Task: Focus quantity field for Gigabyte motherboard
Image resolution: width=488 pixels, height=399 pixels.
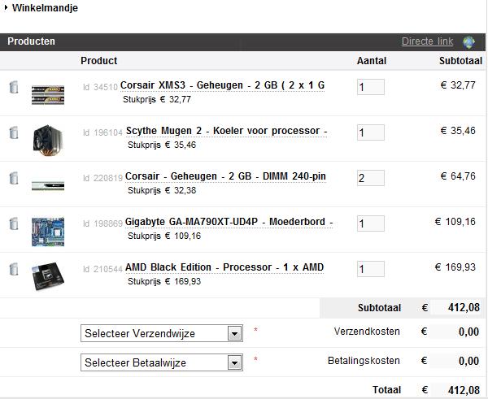Action: pyautogui.click(x=370, y=223)
